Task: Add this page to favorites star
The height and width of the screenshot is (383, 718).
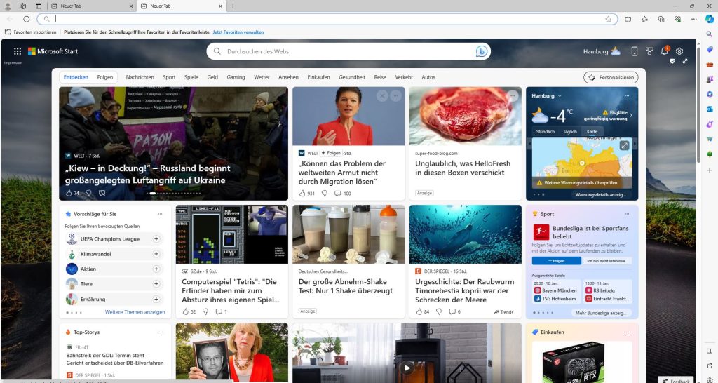Action: [x=608, y=19]
